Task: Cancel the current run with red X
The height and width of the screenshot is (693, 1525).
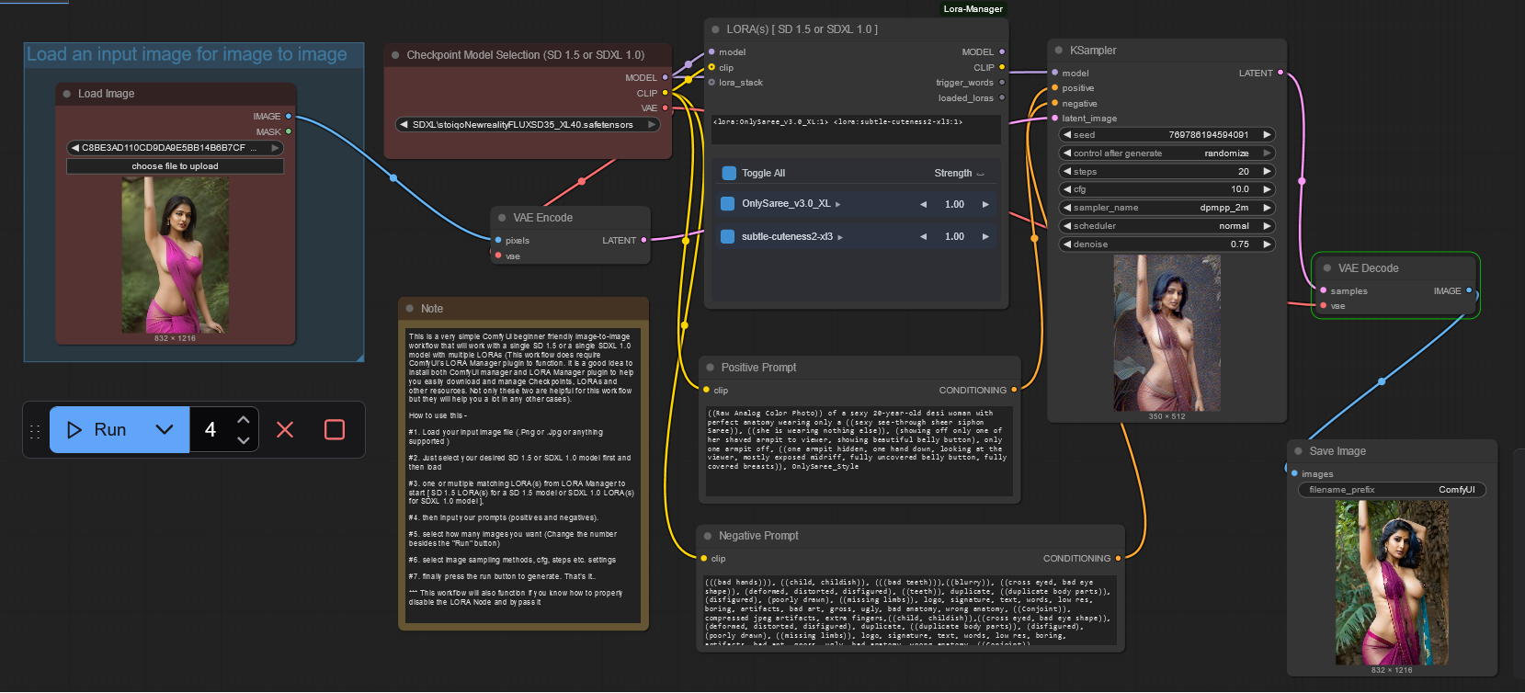Action: click(285, 430)
